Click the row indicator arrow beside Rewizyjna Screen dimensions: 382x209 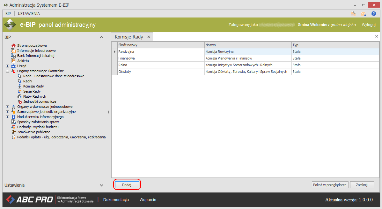pyautogui.click(x=114, y=52)
